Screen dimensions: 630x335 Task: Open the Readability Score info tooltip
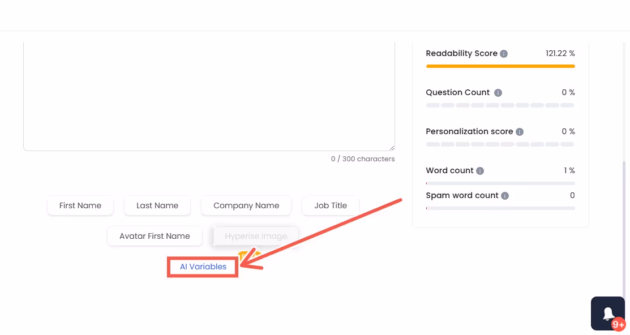pos(504,53)
